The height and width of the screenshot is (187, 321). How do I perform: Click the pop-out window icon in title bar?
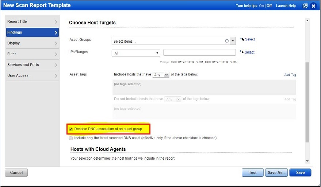click(x=305, y=6)
